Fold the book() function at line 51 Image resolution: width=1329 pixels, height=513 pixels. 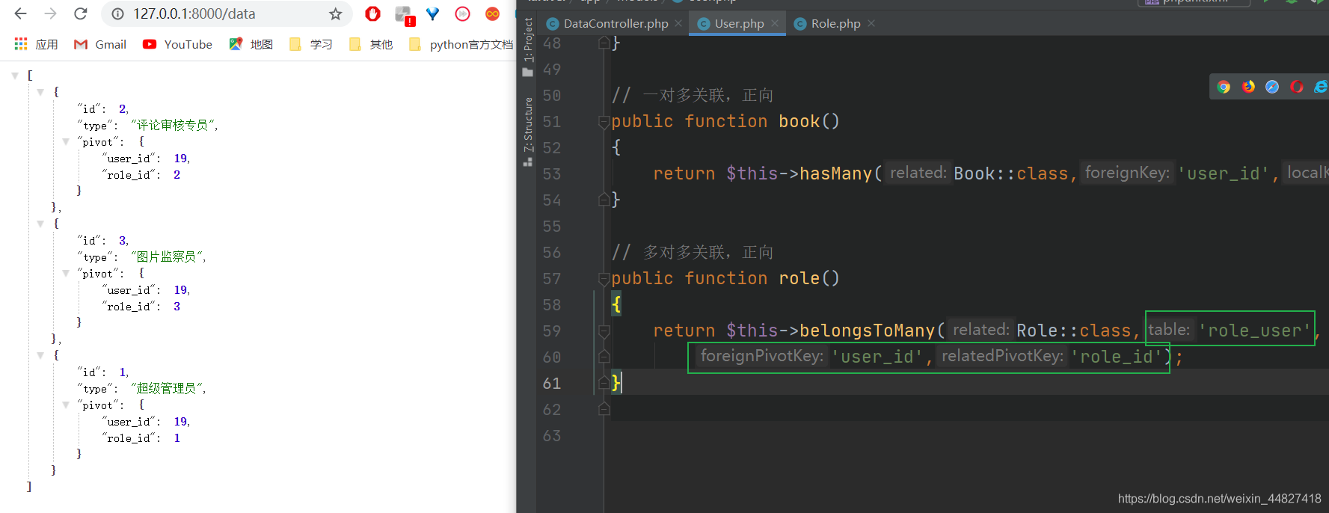point(604,122)
